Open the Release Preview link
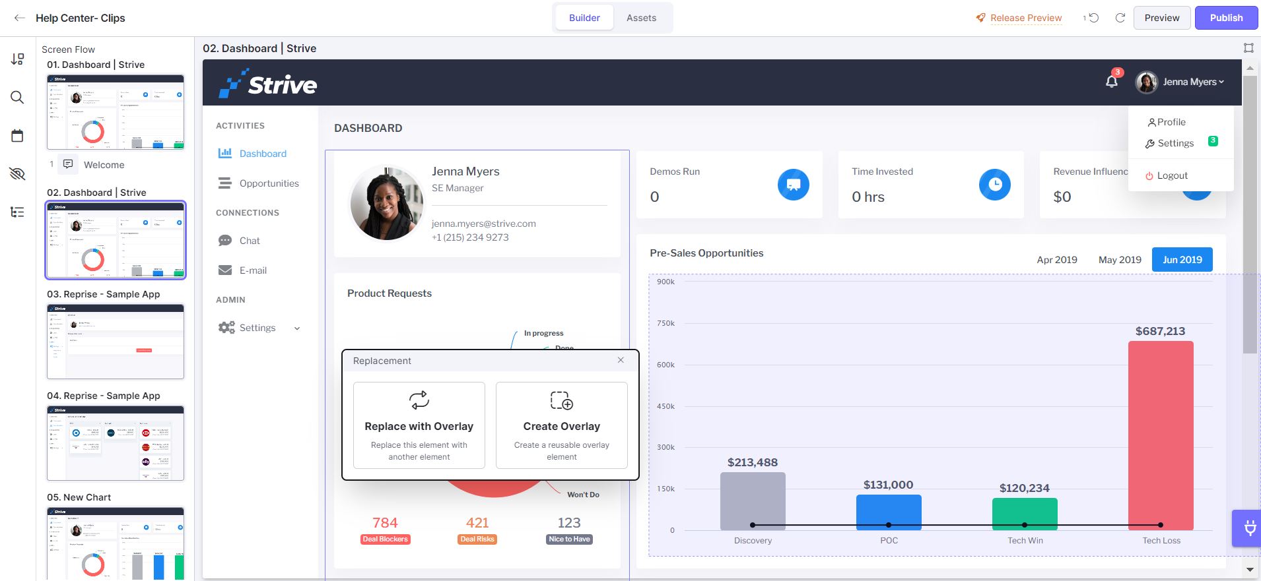1261x581 pixels. point(1026,18)
